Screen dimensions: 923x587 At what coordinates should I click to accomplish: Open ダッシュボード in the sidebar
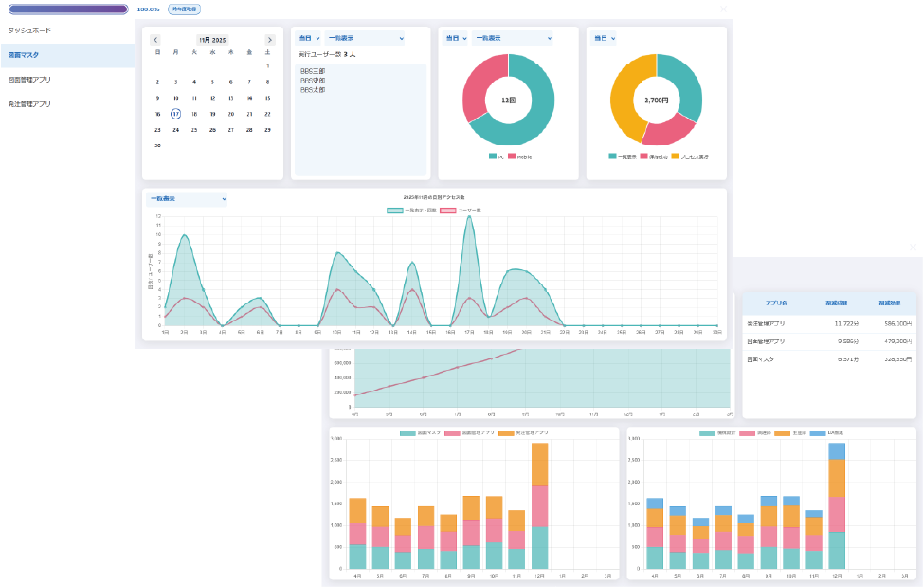[x=29, y=31]
